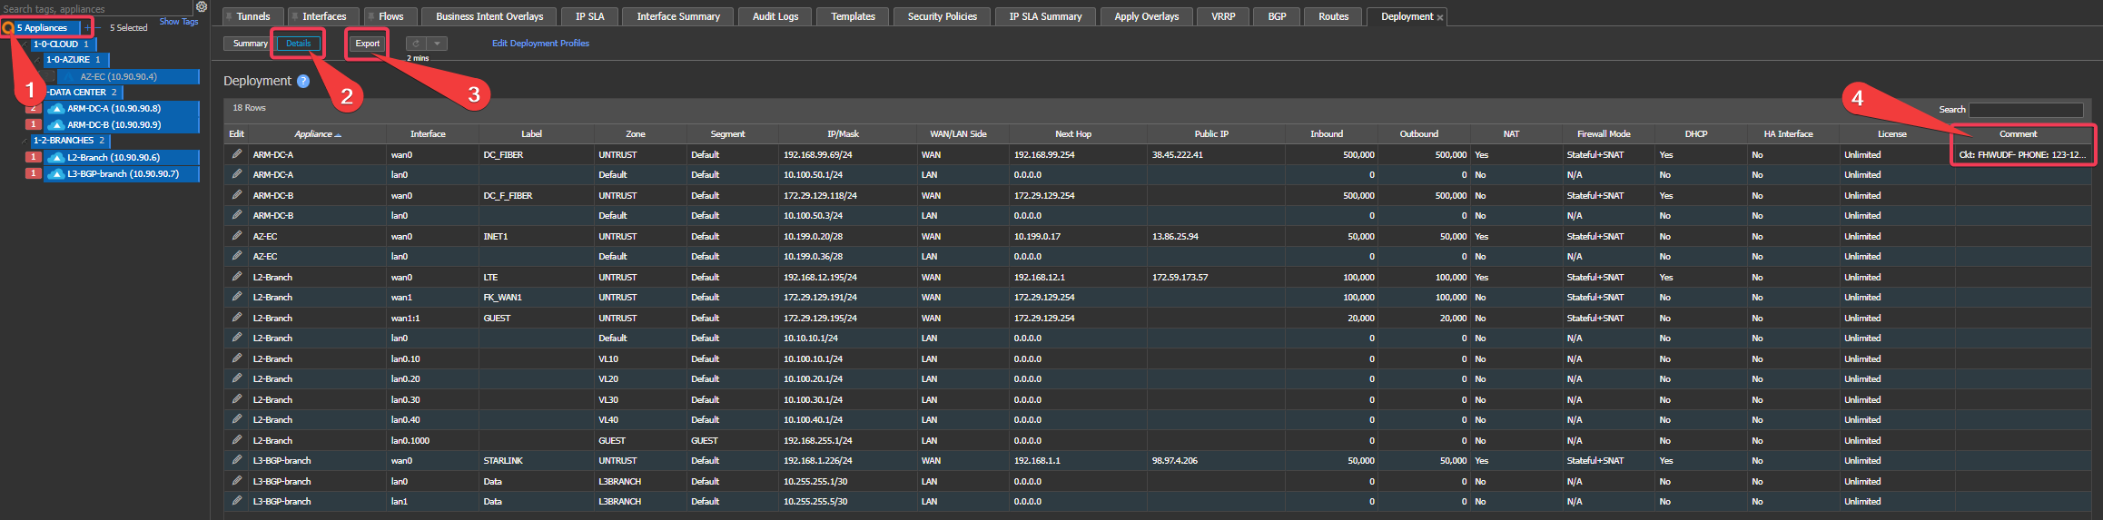
Task: Edit the ARM-DC-A lan0 row via pencil
Action: (x=237, y=174)
